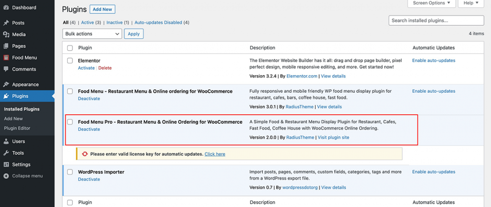This screenshot has width=491, height=207.
Task: Click the Collapse menu arrow icon
Action: pyautogui.click(x=6, y=176)
